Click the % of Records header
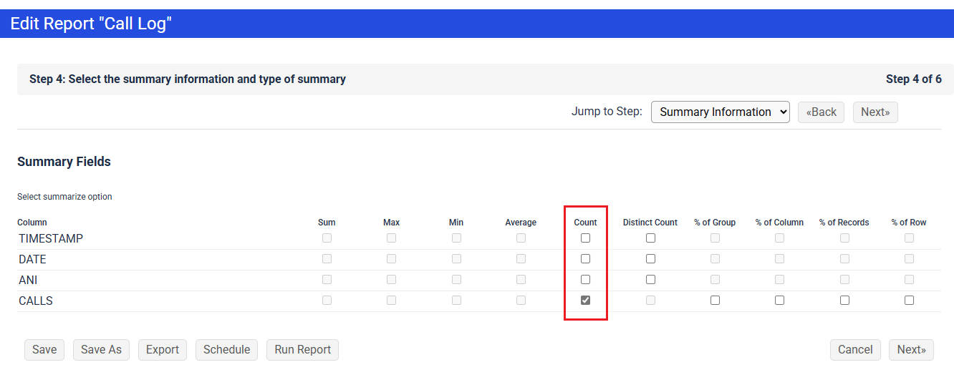 pyautogui.click(x=844, y=223)
